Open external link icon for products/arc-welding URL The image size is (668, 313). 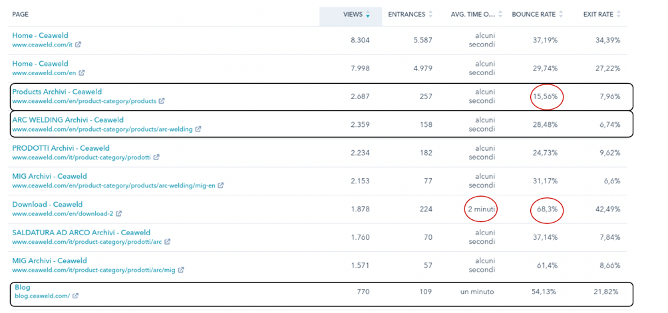click(x=198, y=130)
